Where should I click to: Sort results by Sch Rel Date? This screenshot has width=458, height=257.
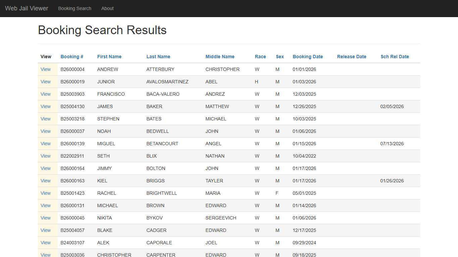point(395,57)
